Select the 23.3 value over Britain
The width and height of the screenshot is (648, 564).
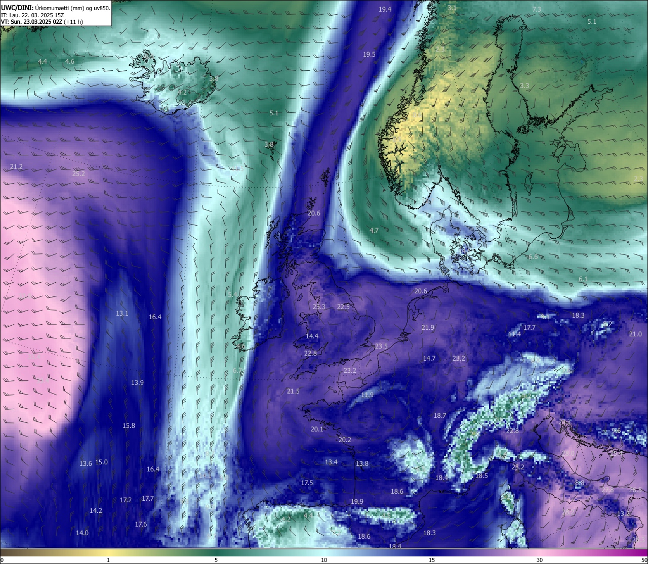coord(319,307)
